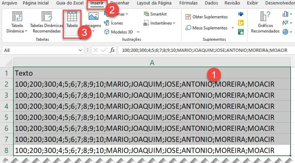Image resolution: width=295 pixels, height=163 pixels.
Task: Open the Dados ribbon tab
Action: coord(212,3)
